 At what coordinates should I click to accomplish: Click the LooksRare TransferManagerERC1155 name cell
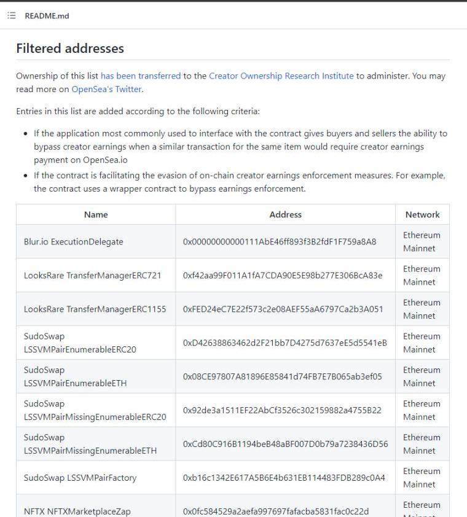point(95,309)
